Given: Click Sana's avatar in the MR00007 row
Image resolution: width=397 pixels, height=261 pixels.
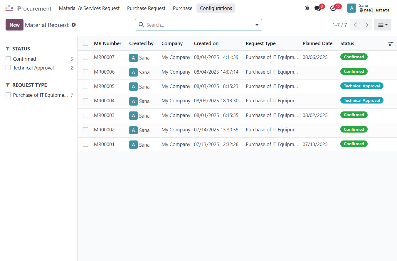Looking at the screenshot, I should [133, 58].
